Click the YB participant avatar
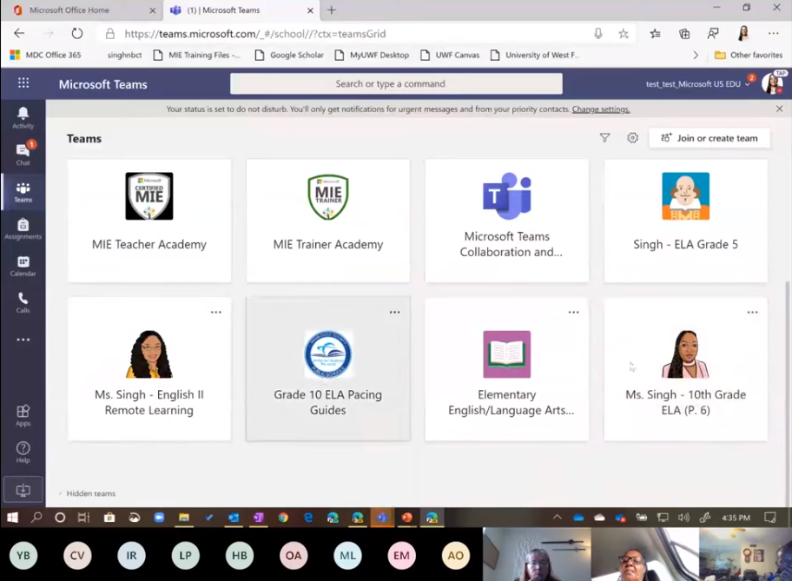 point(23,555)
